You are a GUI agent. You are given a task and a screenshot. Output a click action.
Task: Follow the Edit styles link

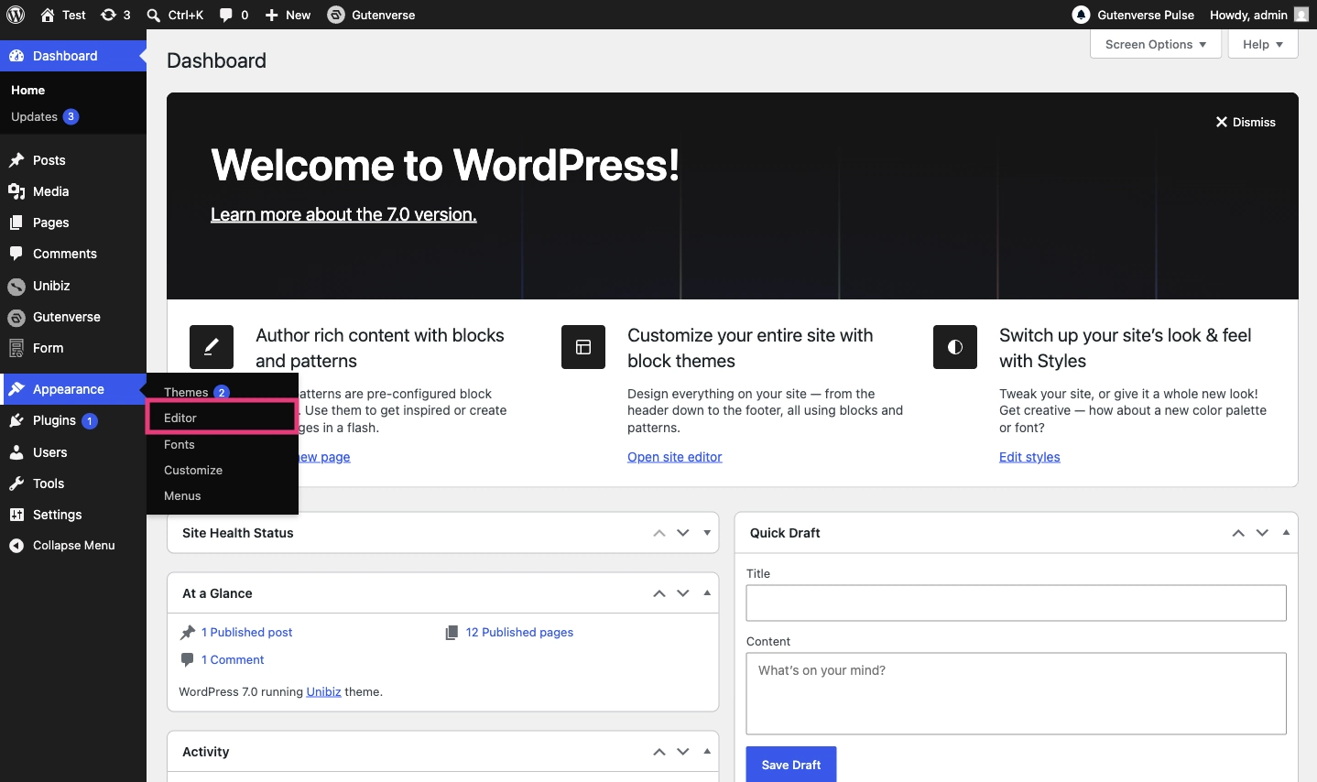pos(1029,457)
